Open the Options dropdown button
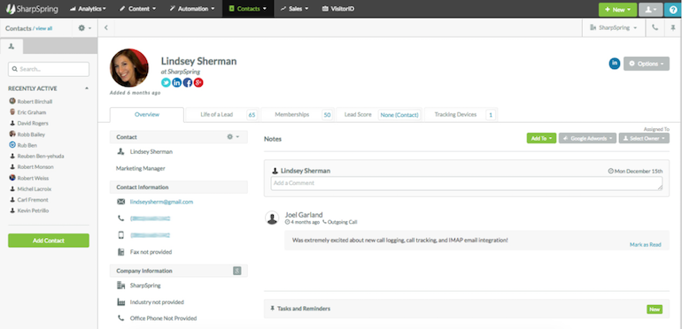 click(647, 64)
